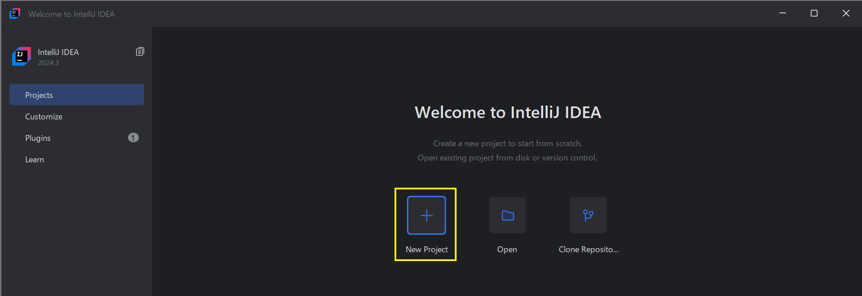Click the "IntelliJ IDEA" name in the sidebar
This screenshot has height=296, width=862.
point(58,52)
